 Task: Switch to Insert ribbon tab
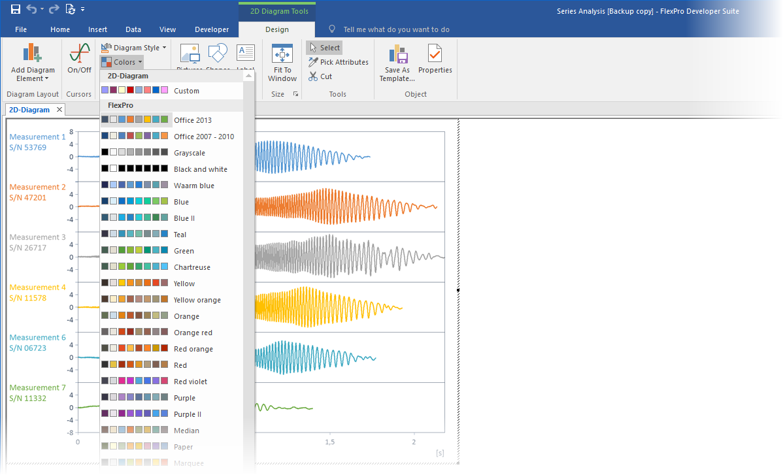click(x=98, y=29)
